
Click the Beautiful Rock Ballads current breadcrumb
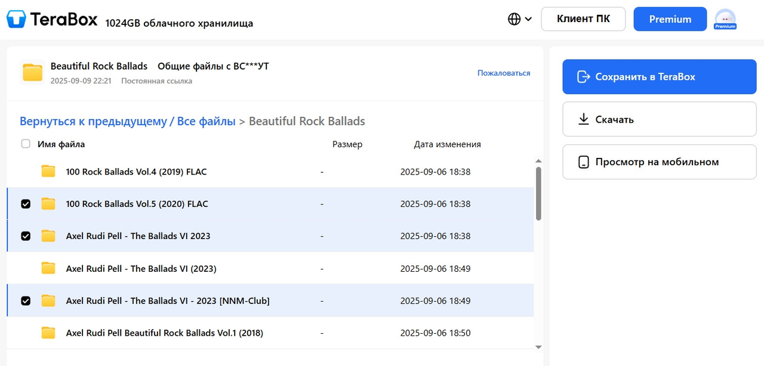click(307, 121)
